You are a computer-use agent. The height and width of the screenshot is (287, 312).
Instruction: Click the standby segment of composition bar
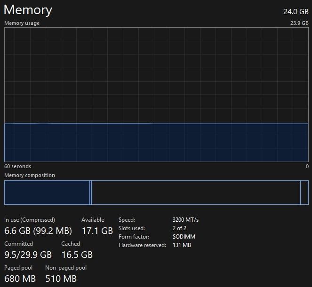tap(196, 193)
